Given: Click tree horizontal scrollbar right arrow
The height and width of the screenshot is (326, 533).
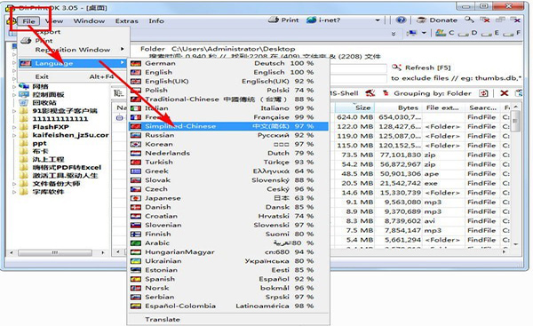Looking at the screenshot, I should coord(103,253).
